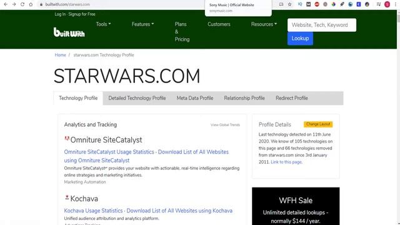Click the browser home icon

pyautogui.click(x=31, y=4)
